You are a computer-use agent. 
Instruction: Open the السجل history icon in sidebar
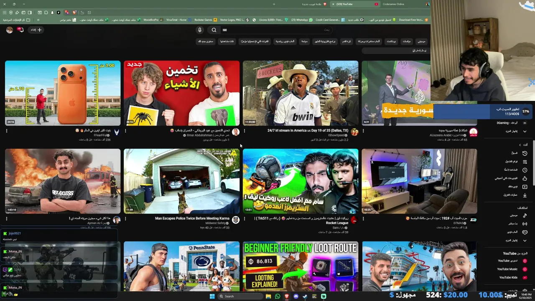point(525,153)
